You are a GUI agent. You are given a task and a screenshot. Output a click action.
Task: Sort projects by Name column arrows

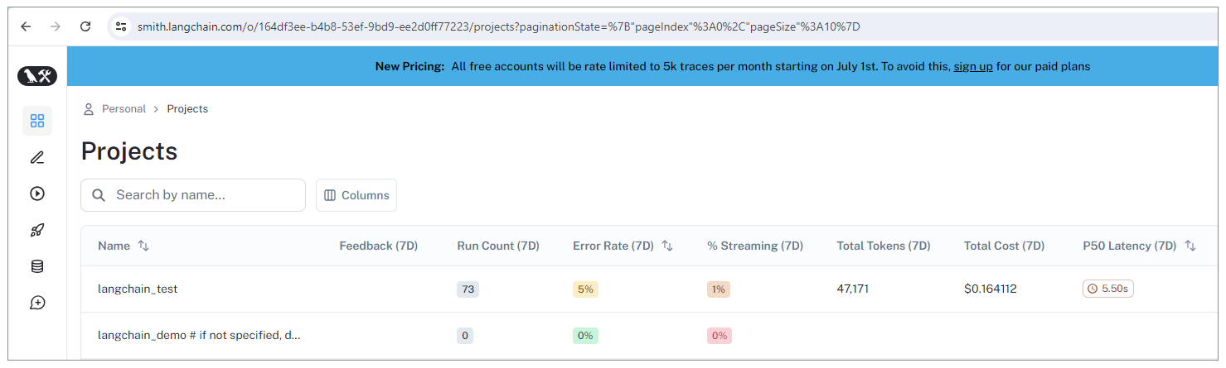coord(143,246)
